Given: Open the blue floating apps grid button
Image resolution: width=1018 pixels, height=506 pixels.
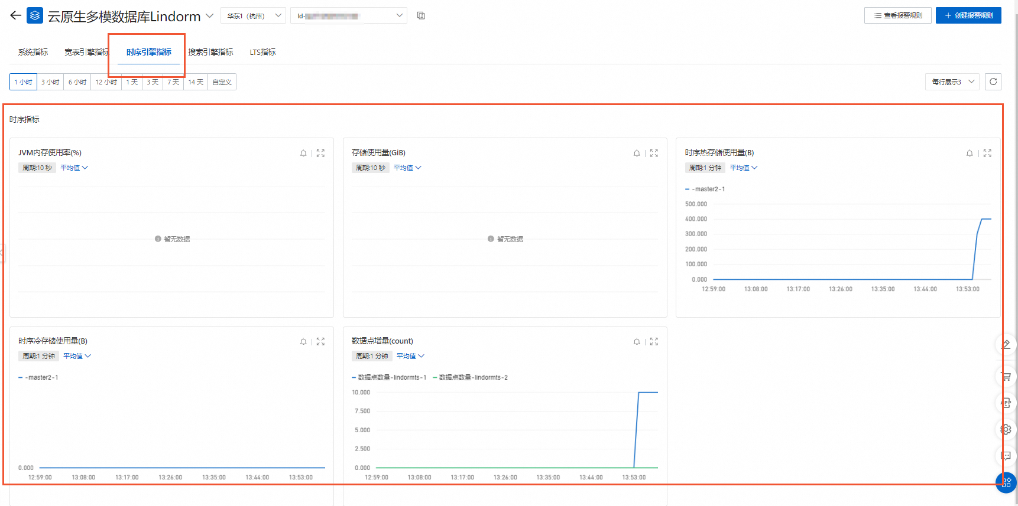Looking at the screenshot, I should pyautogui.click(x=1006, y=482).
